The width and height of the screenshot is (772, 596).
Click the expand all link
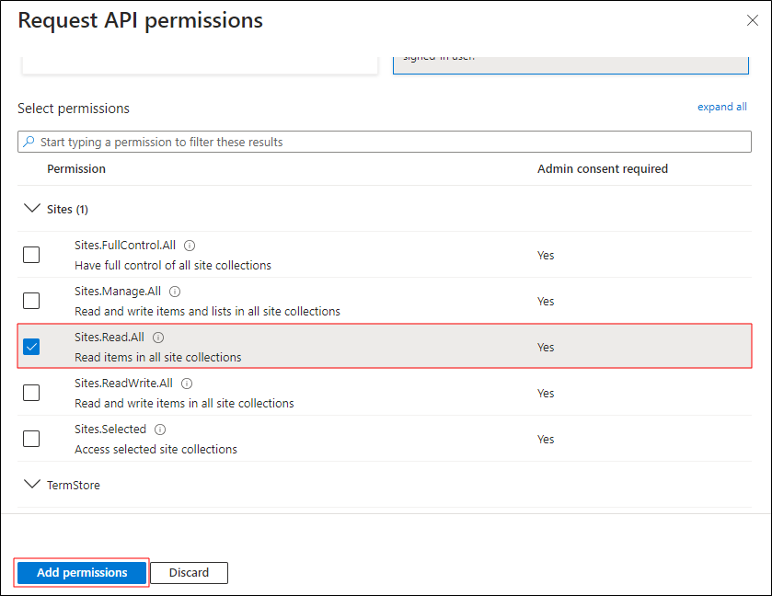[721, 107]
